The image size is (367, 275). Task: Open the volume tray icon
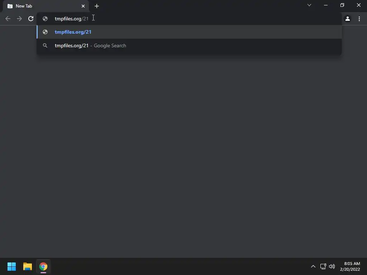pyautogui.click(x=332, y=266)
